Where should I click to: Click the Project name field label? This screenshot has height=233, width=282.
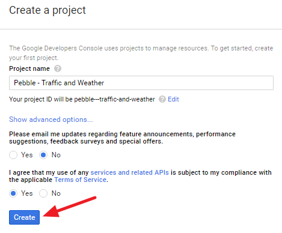point(29,68)
